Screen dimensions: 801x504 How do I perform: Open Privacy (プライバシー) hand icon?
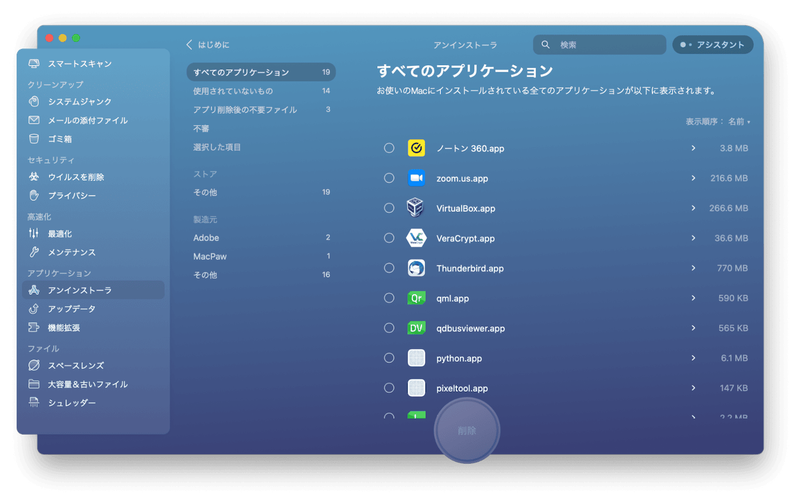tap(35, 196)
